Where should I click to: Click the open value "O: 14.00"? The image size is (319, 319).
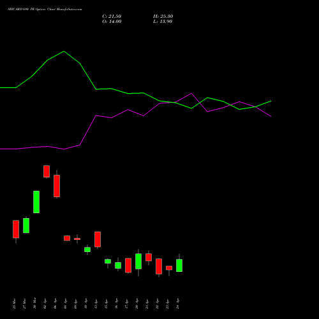[112, 22]
